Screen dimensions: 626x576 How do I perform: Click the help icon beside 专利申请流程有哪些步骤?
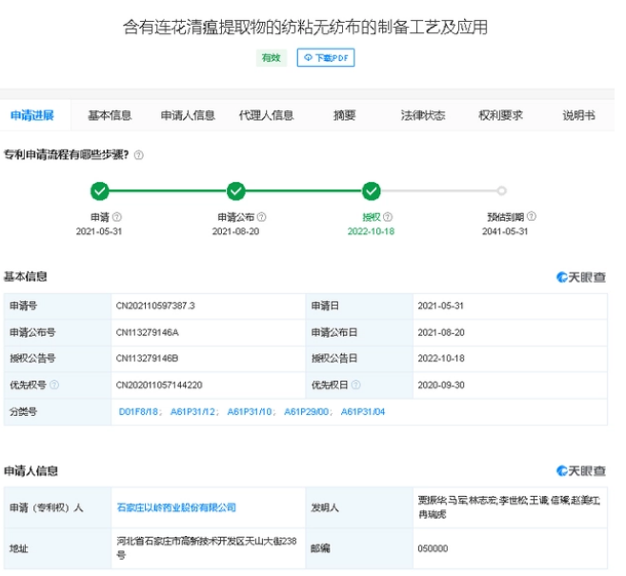point(139,155)
